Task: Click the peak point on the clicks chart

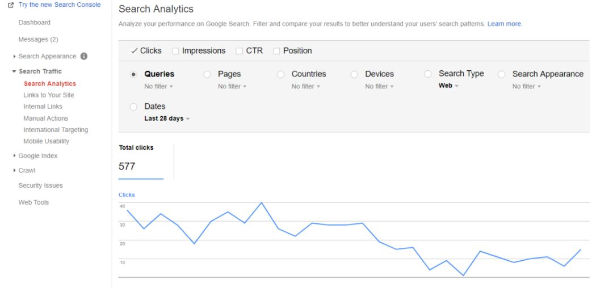Action: (x=262, y=202)
